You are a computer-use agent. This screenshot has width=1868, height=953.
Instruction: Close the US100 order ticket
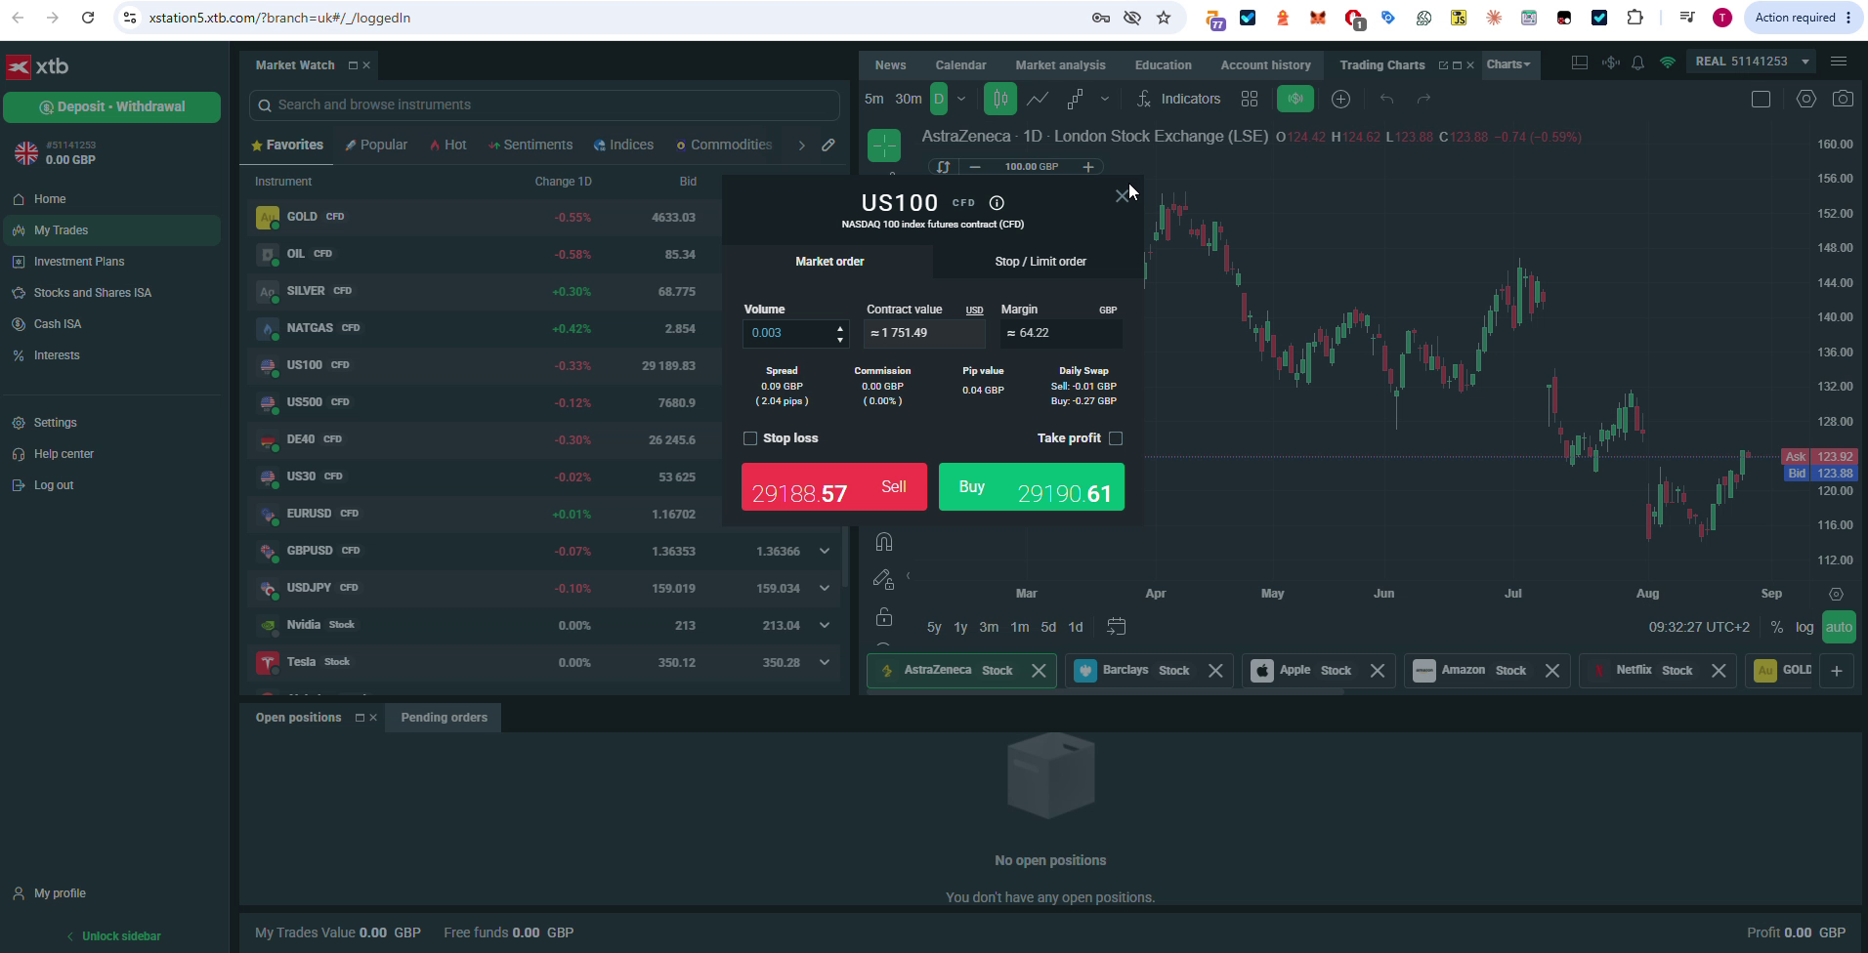(1122, 196)
